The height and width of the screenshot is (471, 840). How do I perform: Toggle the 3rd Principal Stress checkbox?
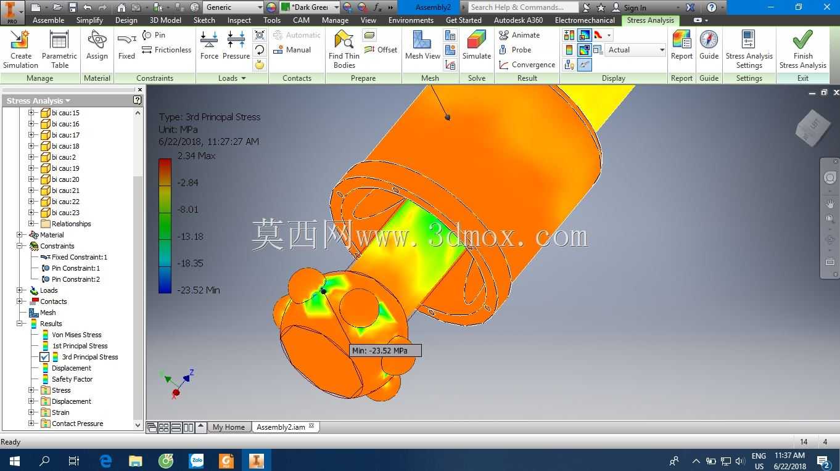coord(44,357)
